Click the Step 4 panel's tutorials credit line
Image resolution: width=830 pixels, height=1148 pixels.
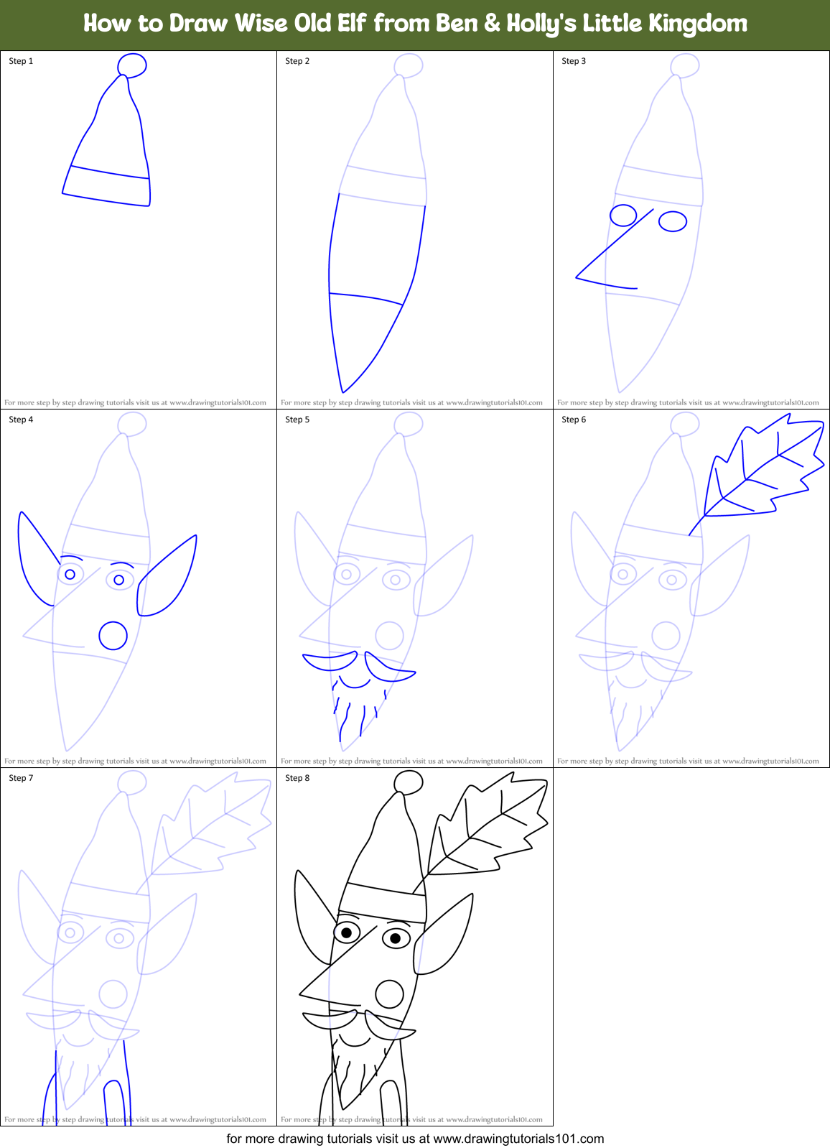point(136,762)
